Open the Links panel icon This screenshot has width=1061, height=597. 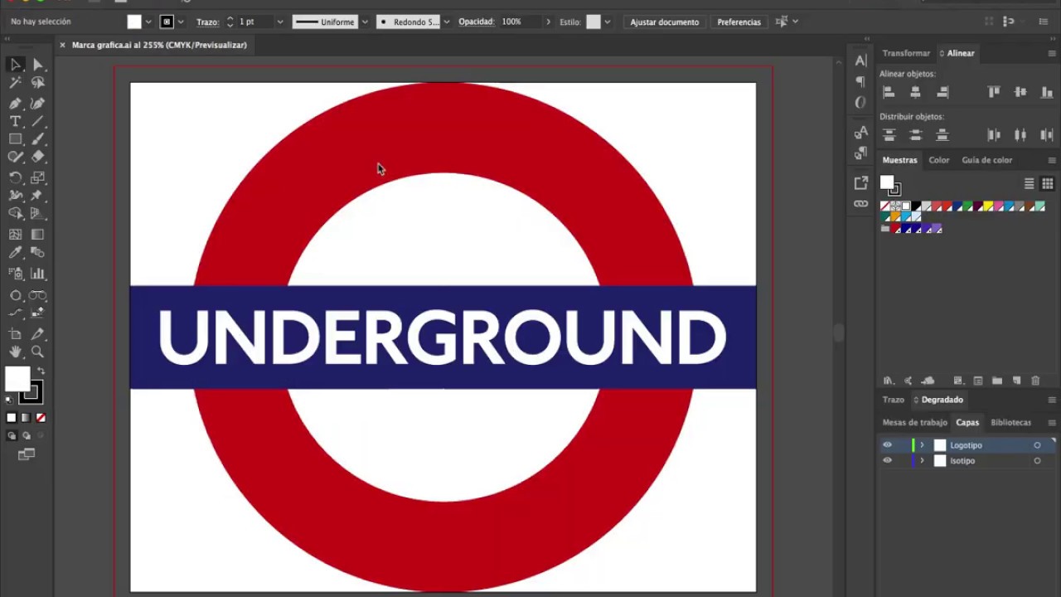click(x=860, y=204)
